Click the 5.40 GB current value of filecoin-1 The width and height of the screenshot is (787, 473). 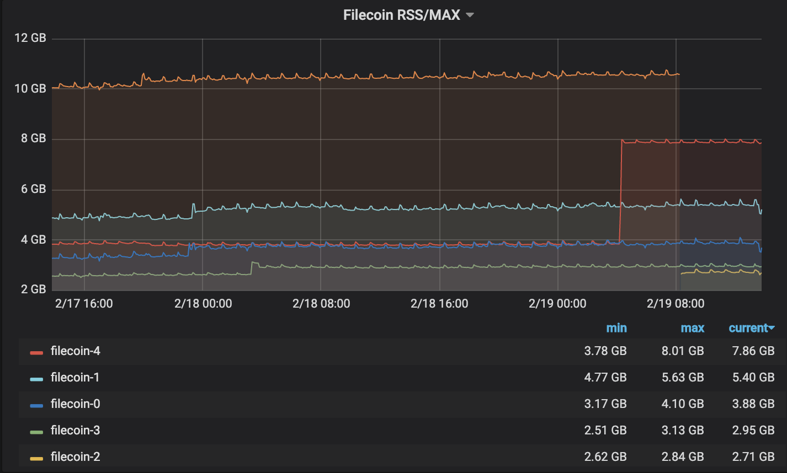pyautogui.click(x=753, y=378)
